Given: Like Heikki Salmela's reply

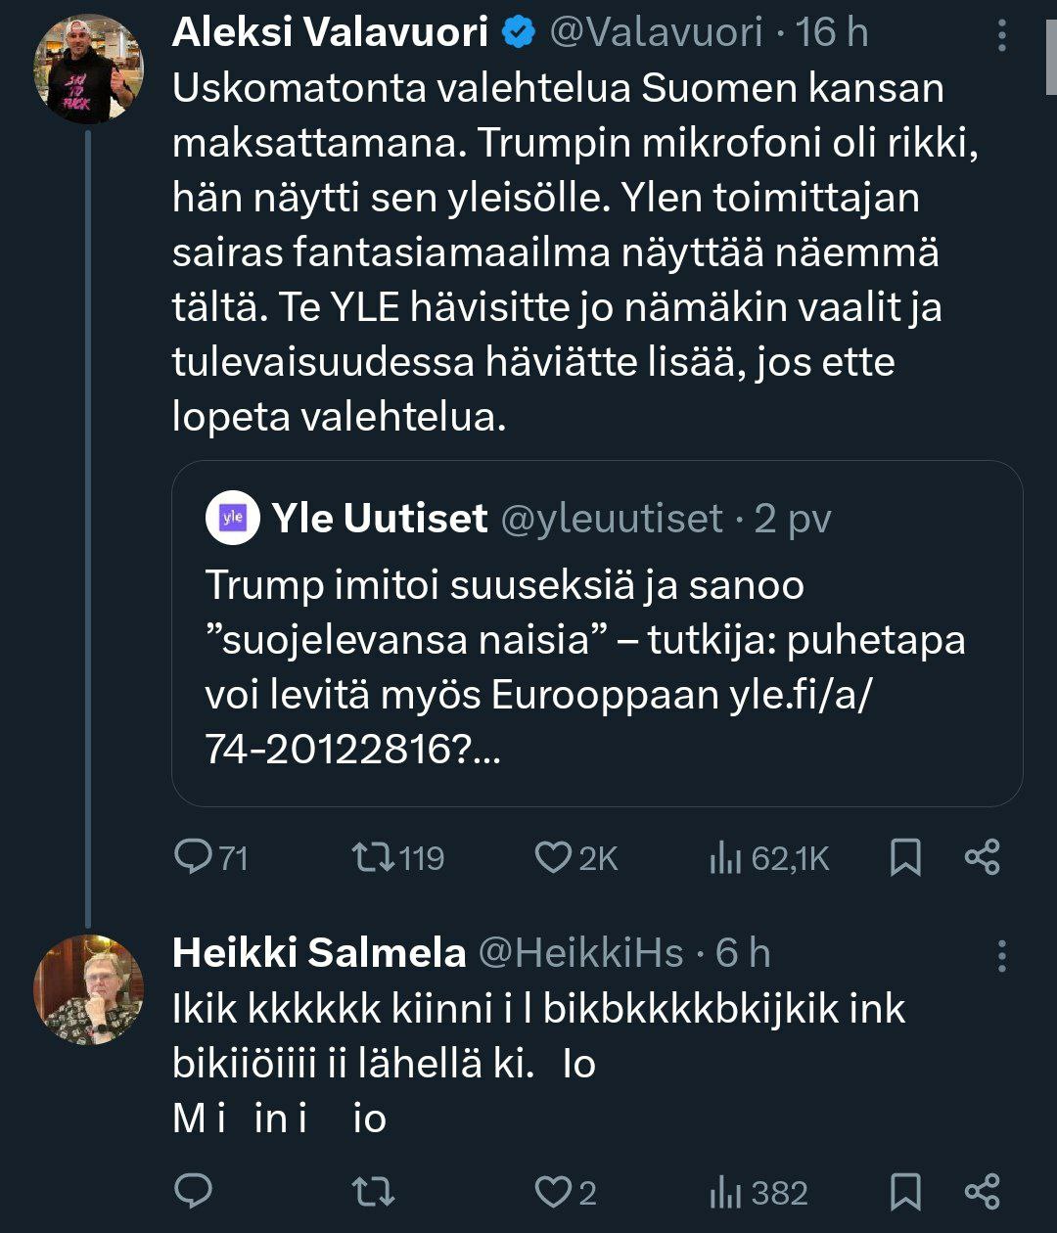Looking at the screenshot, I should tap(553, 1192).
